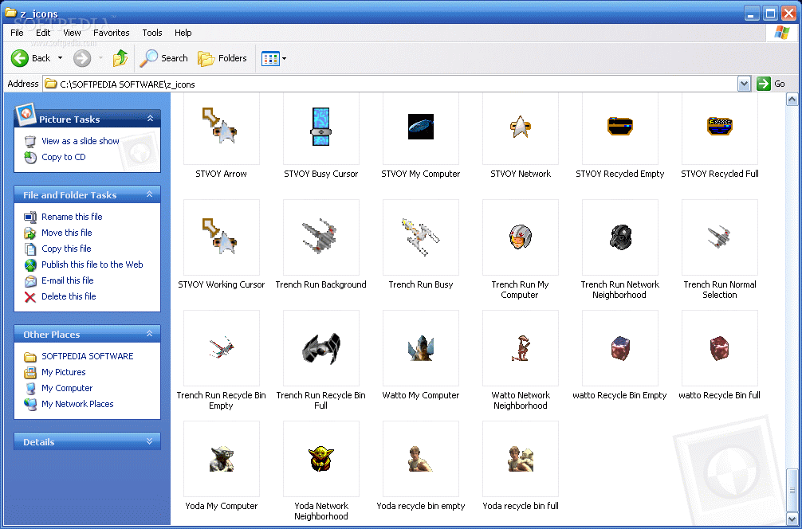Open the Tools menu

[152, 33]
